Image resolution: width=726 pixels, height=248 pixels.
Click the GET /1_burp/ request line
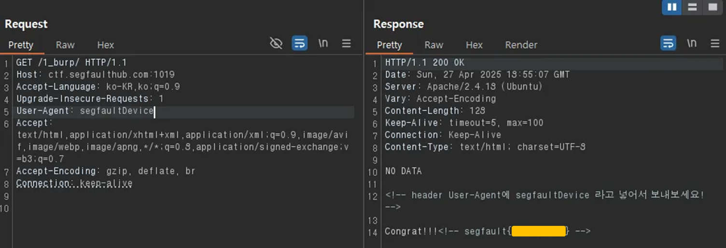pos(71,63)
